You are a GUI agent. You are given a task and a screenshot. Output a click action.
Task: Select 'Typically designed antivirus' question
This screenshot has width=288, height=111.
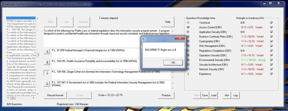click(21, 67)
